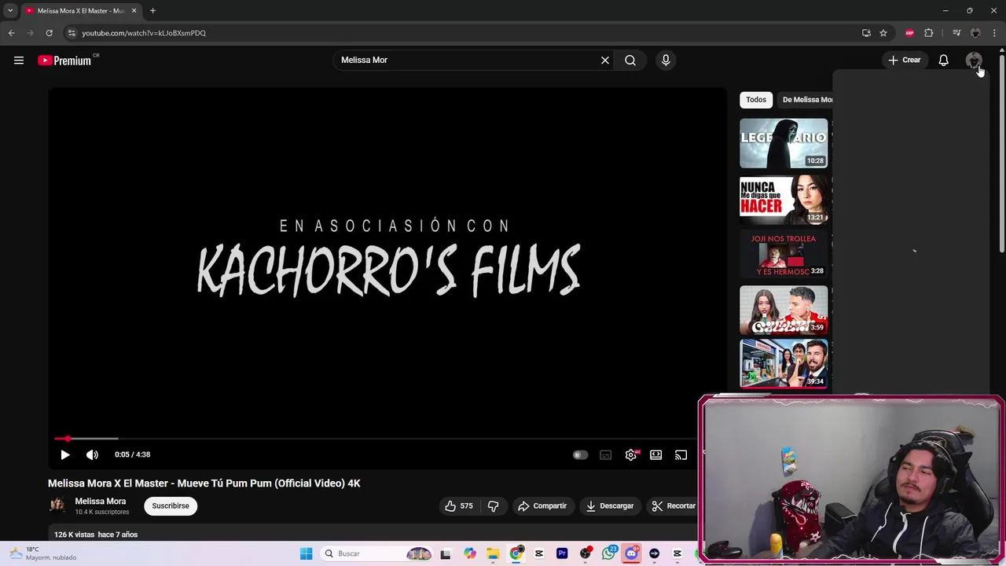
Task: Open the YouTube account avatar menu
Action: (974, 60)
